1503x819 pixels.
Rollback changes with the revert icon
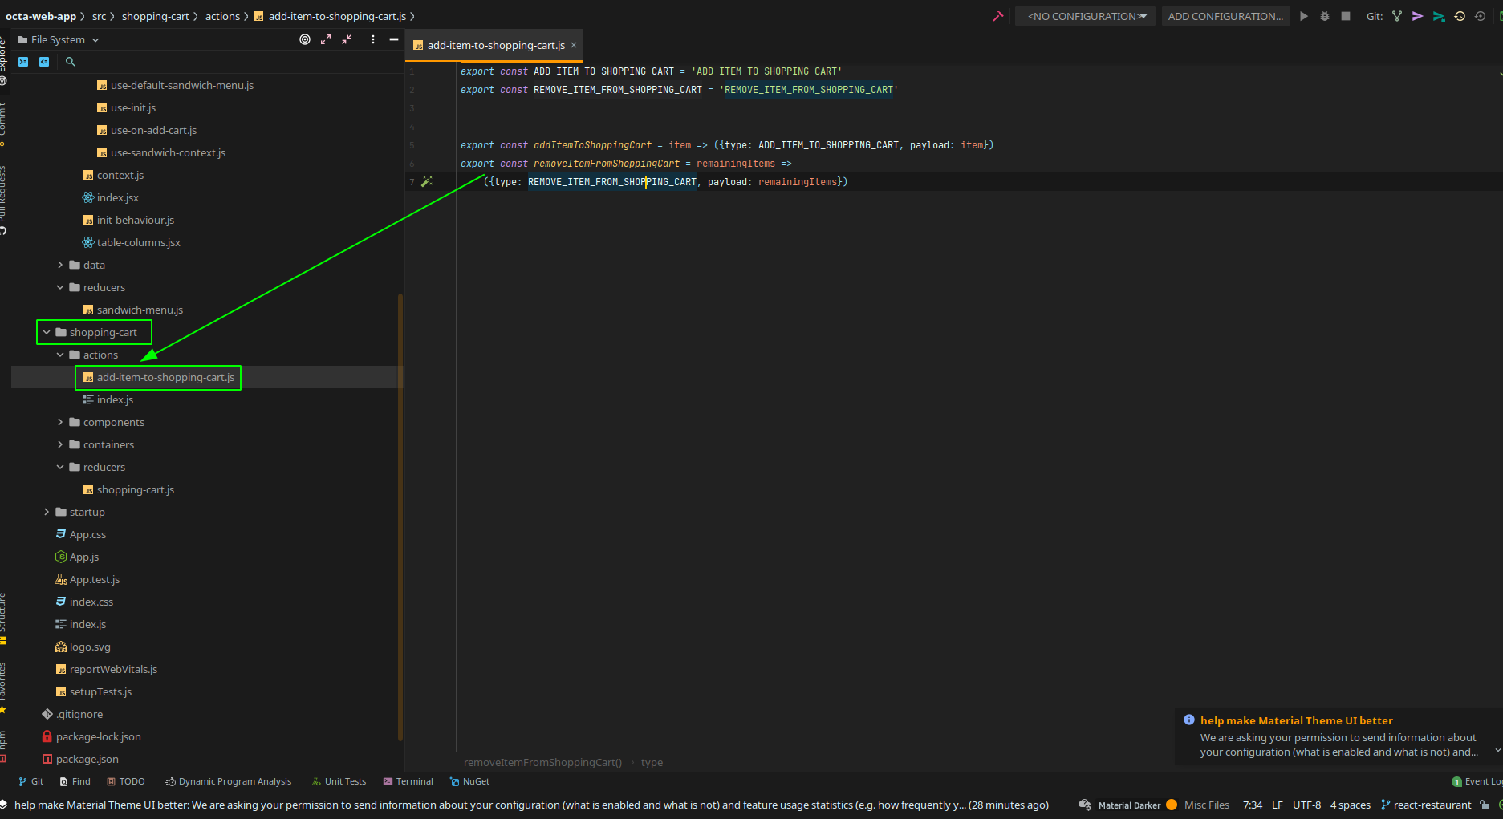[1481, 16]
